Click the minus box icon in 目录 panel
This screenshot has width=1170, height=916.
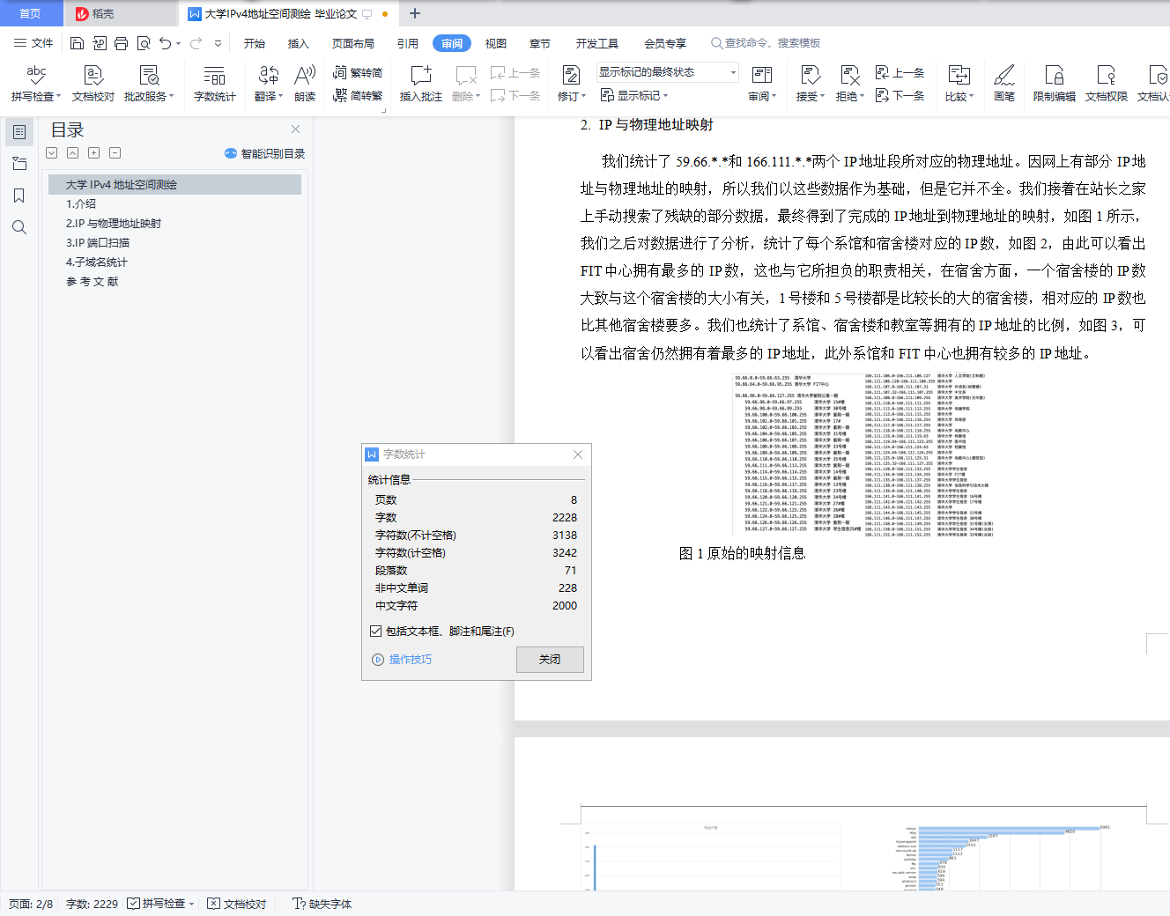(x=115, y=153)
